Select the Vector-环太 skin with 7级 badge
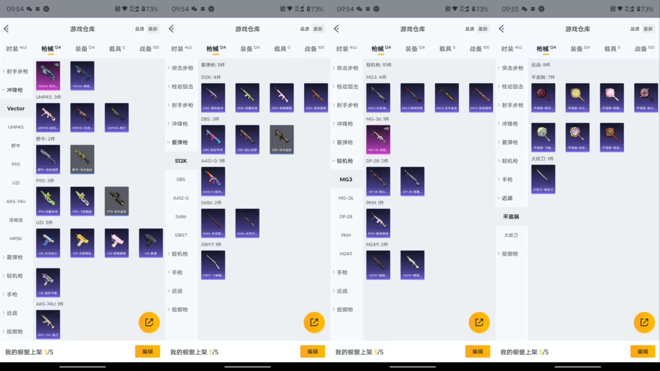 click(48, 75)
